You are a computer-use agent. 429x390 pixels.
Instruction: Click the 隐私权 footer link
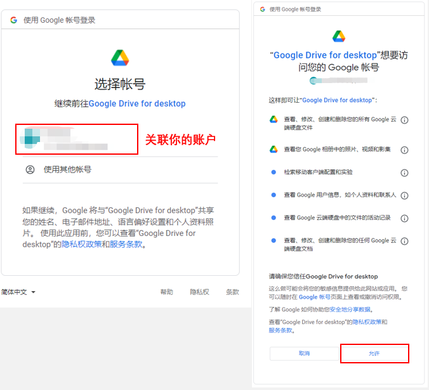point(199,292)
